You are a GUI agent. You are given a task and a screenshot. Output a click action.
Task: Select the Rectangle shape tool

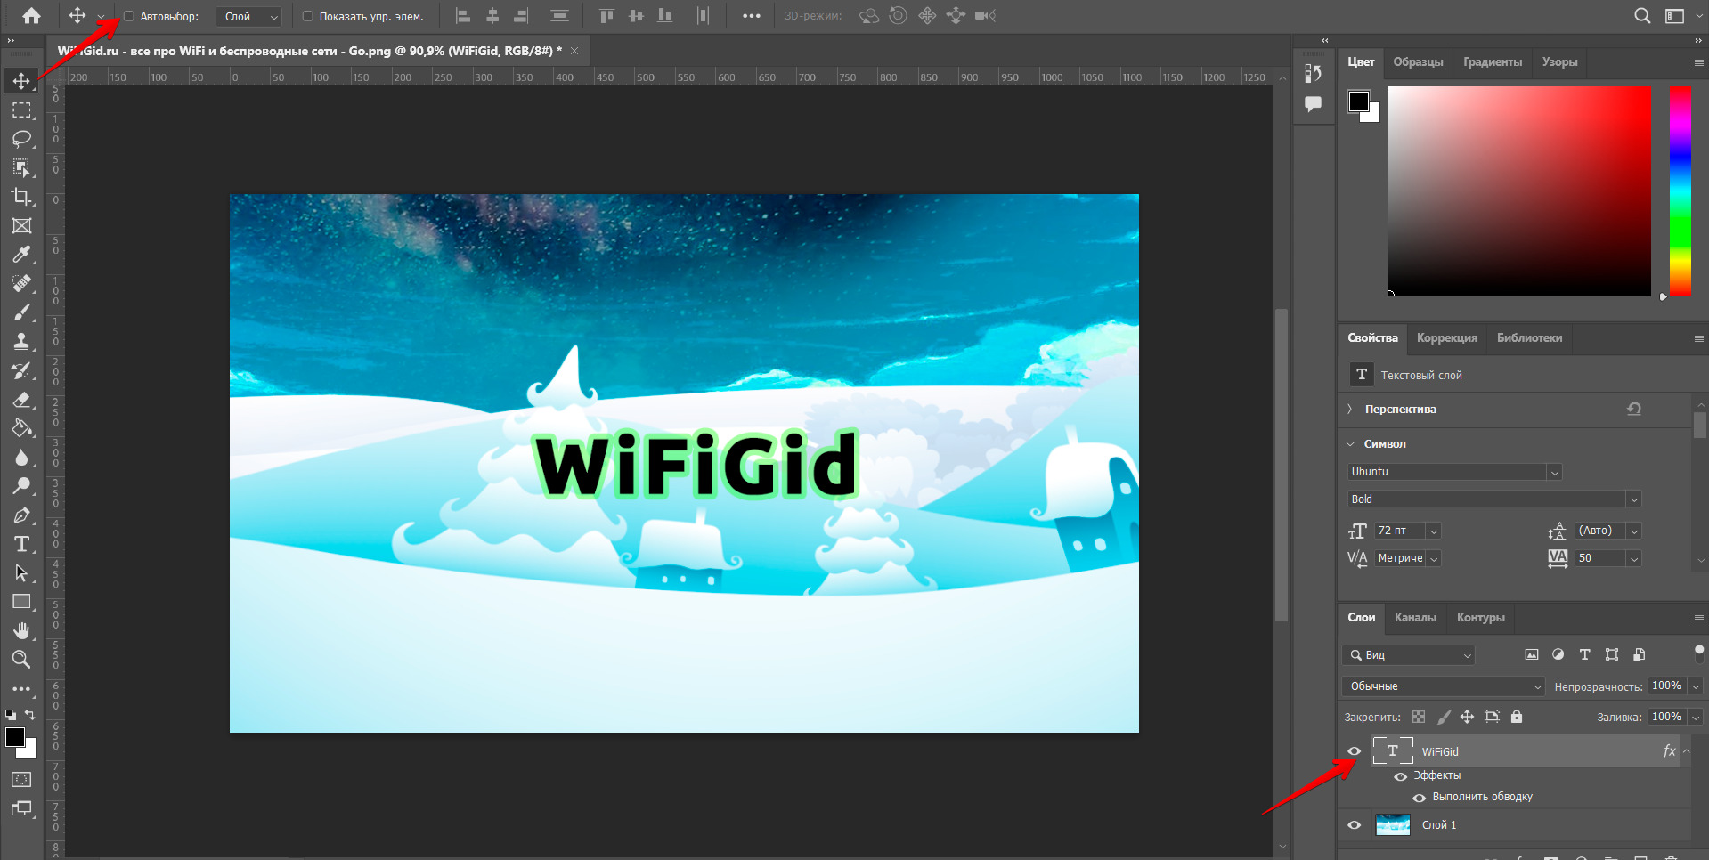click(21, 602)
